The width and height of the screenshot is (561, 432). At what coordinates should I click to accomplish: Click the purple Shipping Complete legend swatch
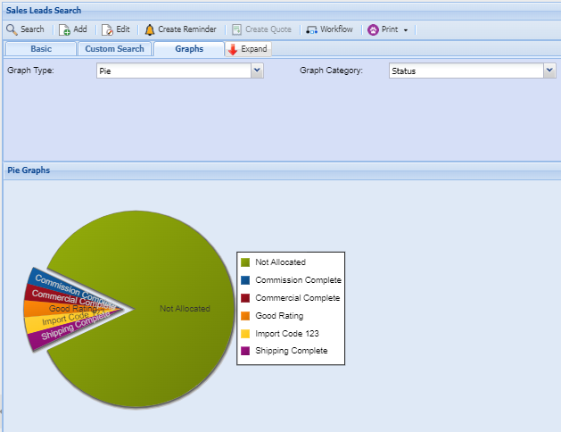pos(245,351)
